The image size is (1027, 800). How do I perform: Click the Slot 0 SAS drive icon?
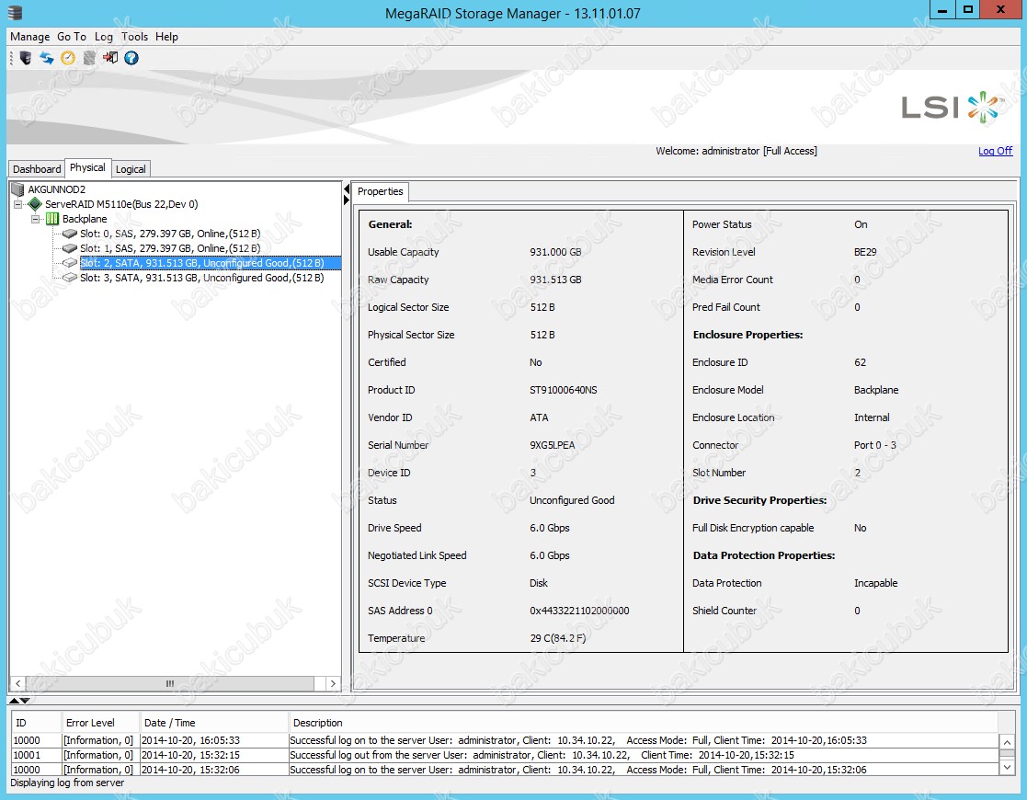pyautogui.click(x=70, y=234)
